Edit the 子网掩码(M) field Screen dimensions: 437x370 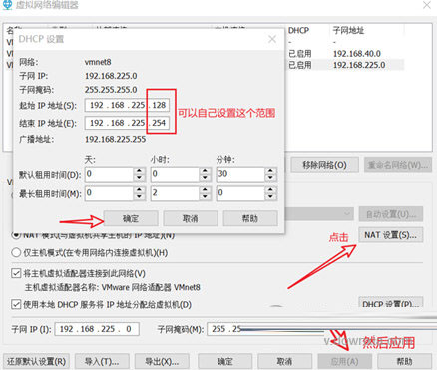266,329
